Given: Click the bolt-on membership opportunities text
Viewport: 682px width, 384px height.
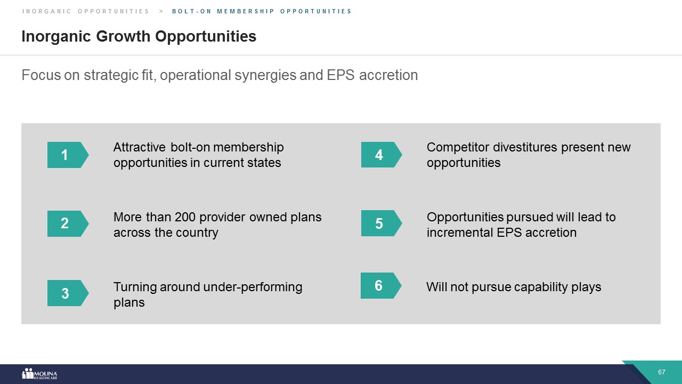Looking at the screenshot, I should (198, 155).
